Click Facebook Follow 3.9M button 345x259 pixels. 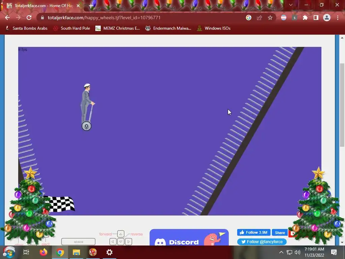(x=254, y=232)
